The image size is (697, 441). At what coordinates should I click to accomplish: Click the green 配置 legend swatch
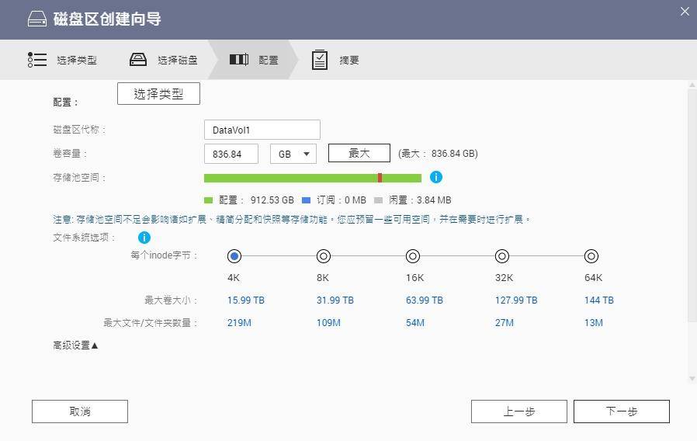click(x=209, y=200)
